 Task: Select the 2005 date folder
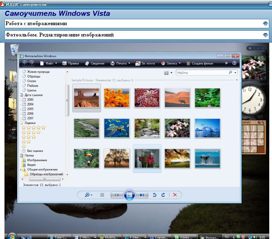pos(30,108)
